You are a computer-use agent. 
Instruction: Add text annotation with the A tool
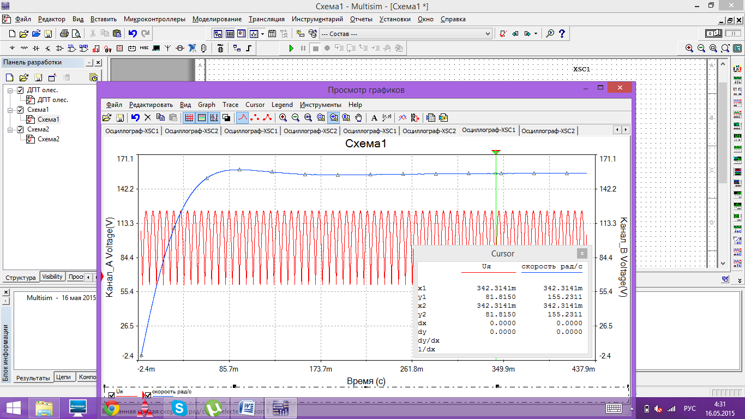click(374, 117)
